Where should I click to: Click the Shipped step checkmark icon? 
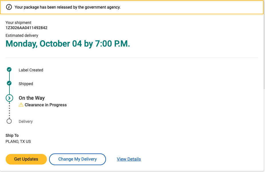click(9, 83)
